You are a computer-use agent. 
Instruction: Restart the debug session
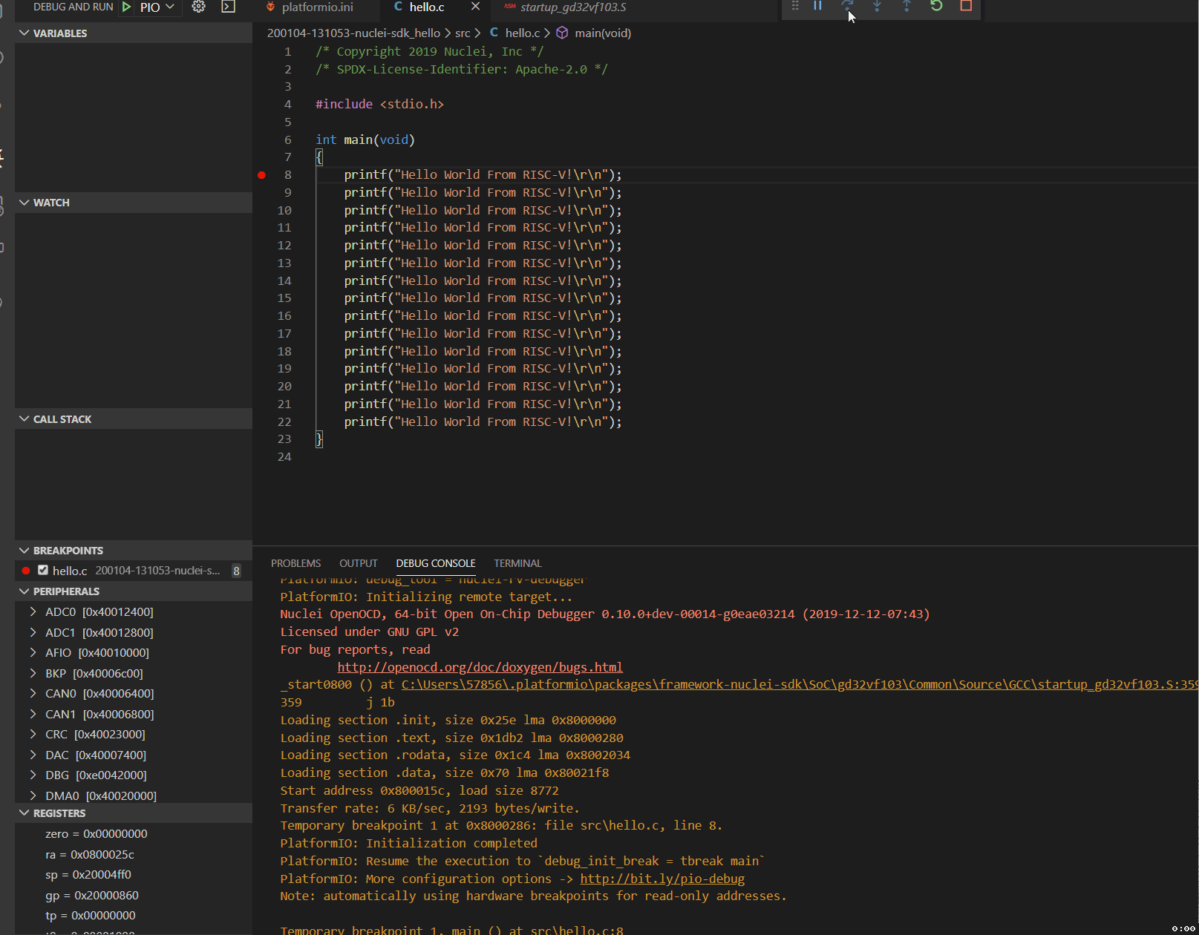click(x=936, y=6)
